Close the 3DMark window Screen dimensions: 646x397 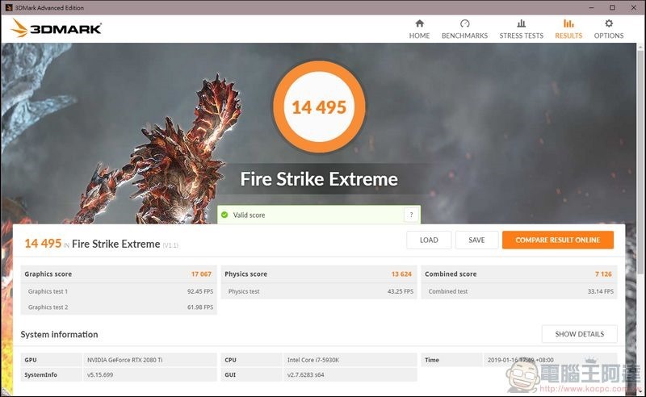pos(634,7)
